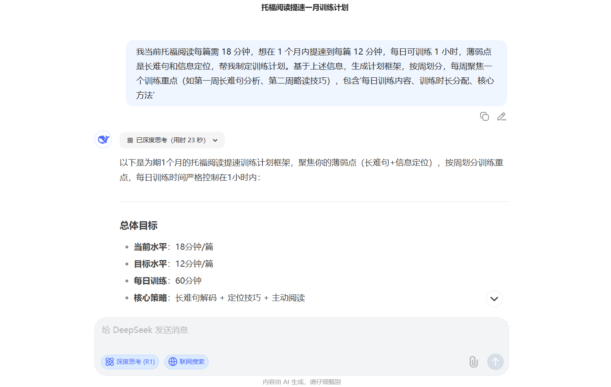The image size is (611, 387).
Task: Copy the user's TOEFL prompt message
Action: click(484, 117)
